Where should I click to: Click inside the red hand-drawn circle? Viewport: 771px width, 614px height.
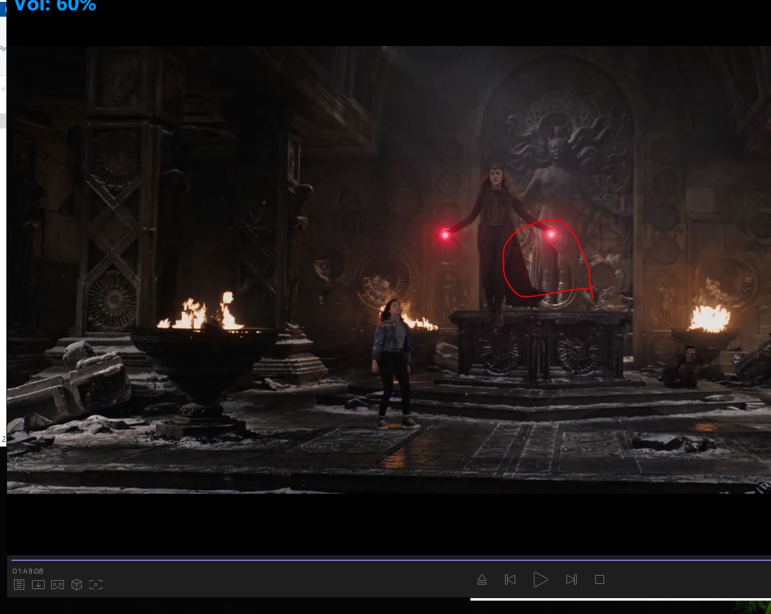[543, 262]
